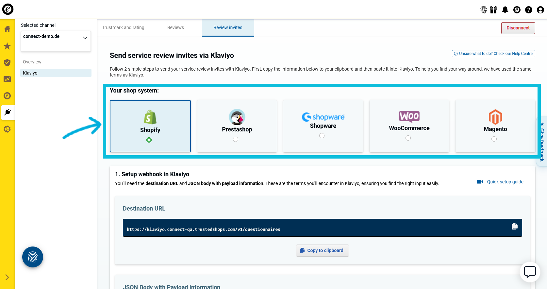
Task: Open the connect-demo.de channel dropdown
Action: tap(56, 41)
